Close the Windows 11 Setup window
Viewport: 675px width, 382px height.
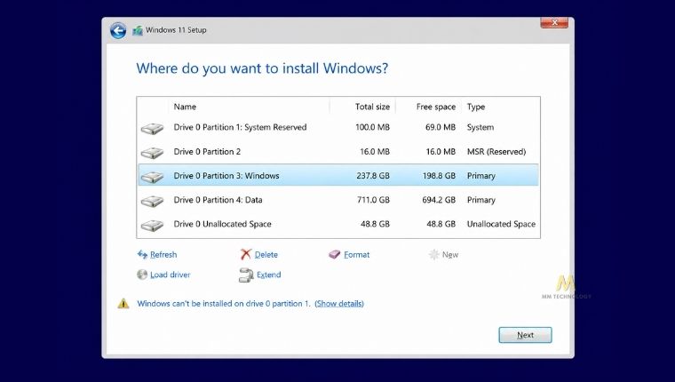coord(554,23)
